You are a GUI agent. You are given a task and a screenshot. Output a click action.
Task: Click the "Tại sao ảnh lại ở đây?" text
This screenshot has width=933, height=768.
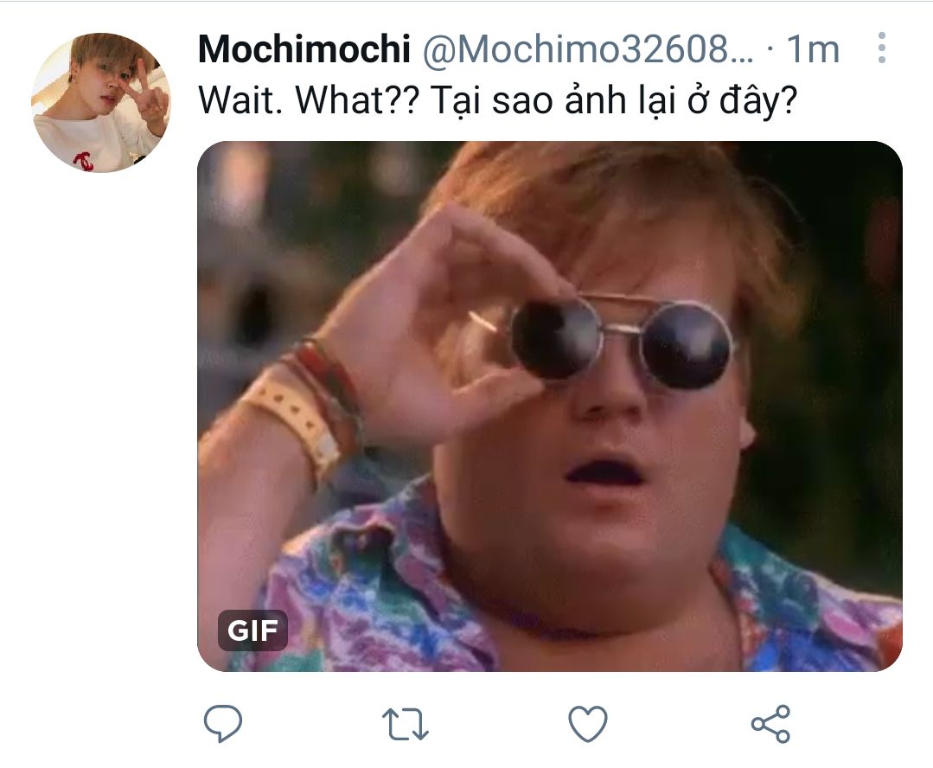coord(613,101)
